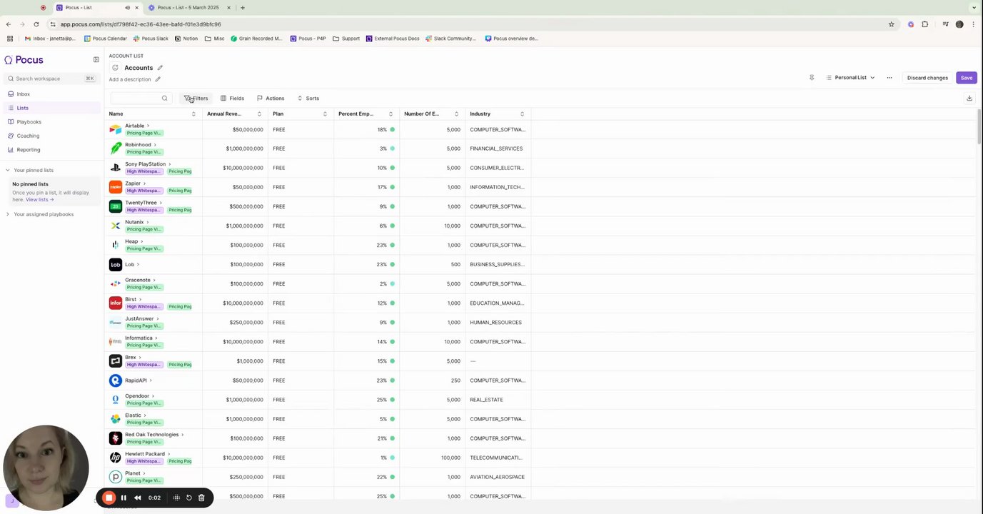
Task: Open the Chrome apps grid icon
Action: point(10,39)
